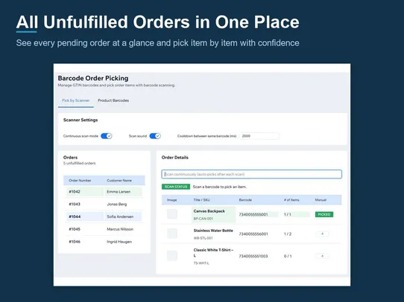The height and width of the screenshot is (302, 404).
Task: Click the Title / SKU column header
Action: (x=201, y=199)
